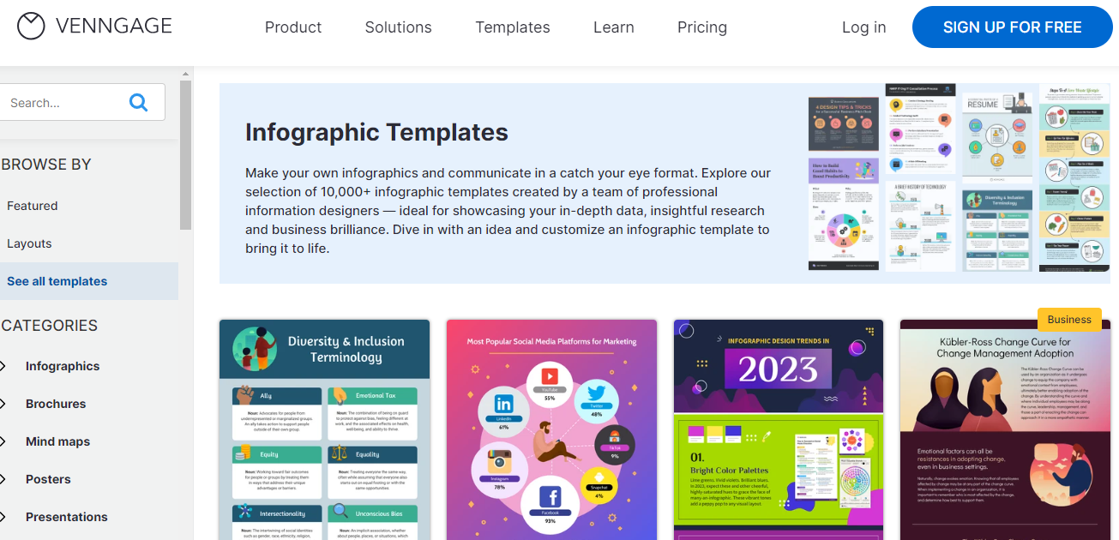
Task: Click the Venngage clock logo icon
Action: 31,27
